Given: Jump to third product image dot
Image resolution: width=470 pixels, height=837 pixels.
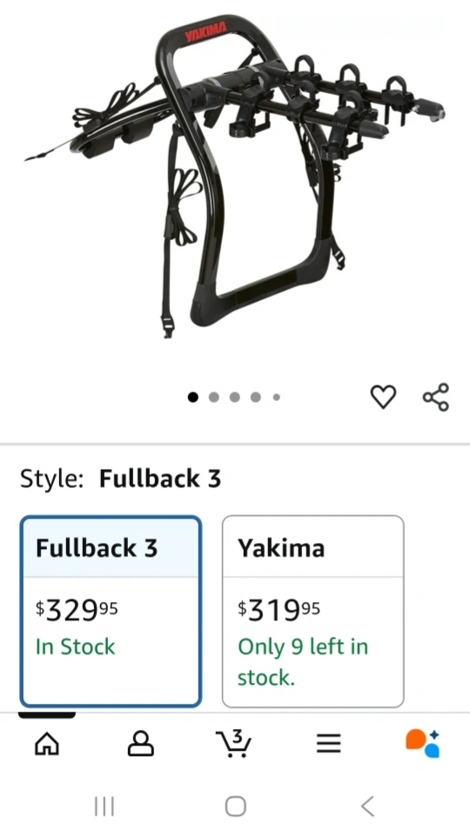Looking at the screenshot, I should [235, 397].
